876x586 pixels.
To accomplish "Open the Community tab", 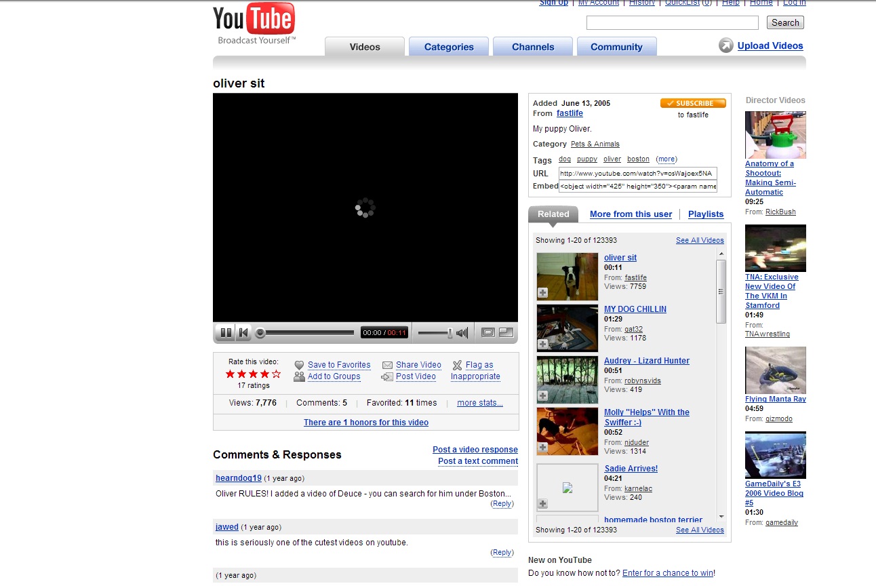I will pyautogui.click(x=616, y=47).
